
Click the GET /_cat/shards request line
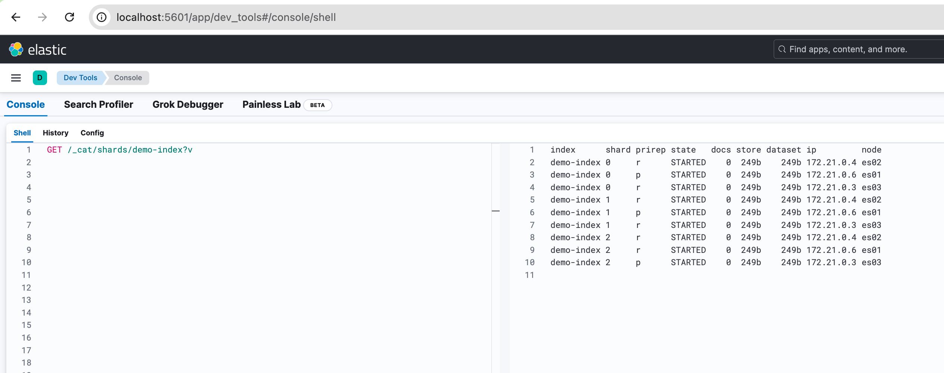tap(120, 150)
